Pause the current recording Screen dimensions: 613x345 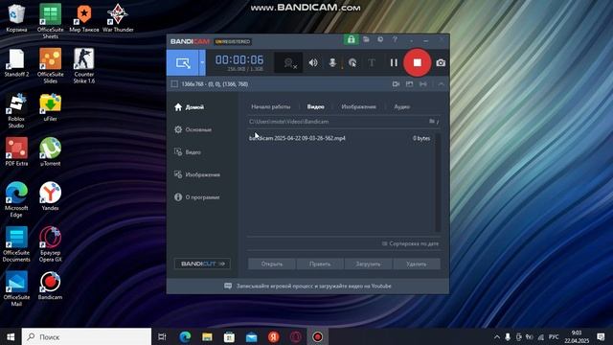pyautogui.click(x=394, y=62)
